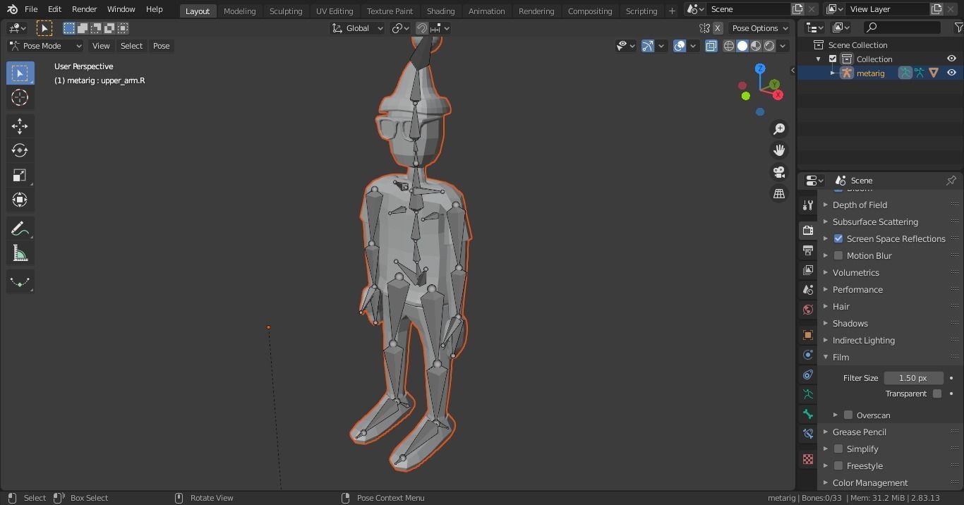Select the Breakdowner pose tool
Viewport: 964px width, 505px height.
pos(20,281)
